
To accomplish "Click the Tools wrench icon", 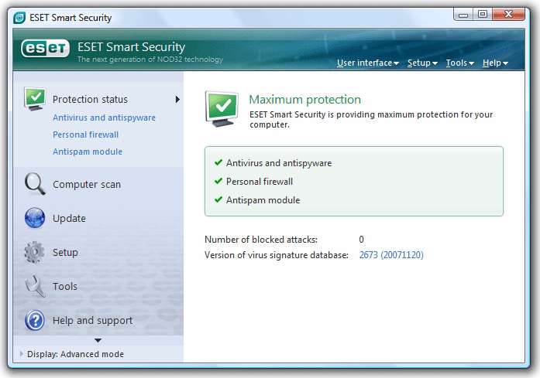I will tap(35, 285).
